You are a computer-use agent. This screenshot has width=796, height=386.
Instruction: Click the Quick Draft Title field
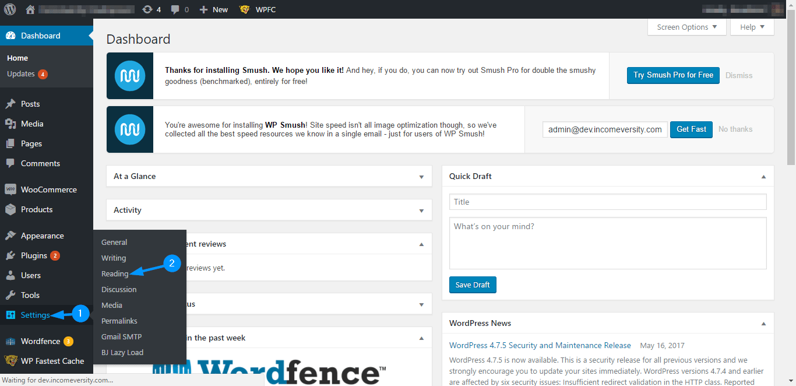608,202
